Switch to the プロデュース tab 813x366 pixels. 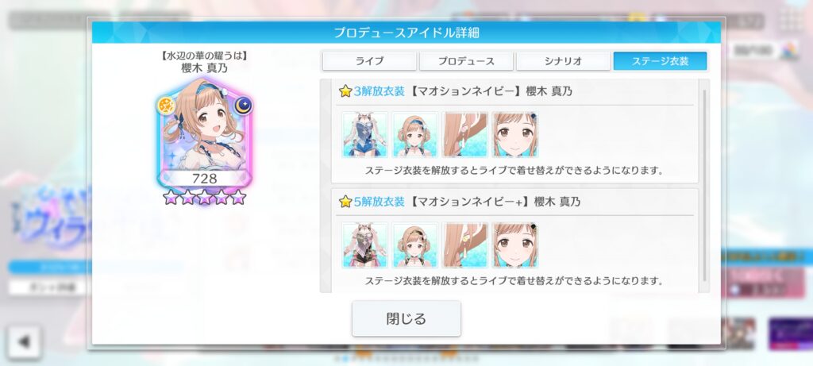pos(466,60)
